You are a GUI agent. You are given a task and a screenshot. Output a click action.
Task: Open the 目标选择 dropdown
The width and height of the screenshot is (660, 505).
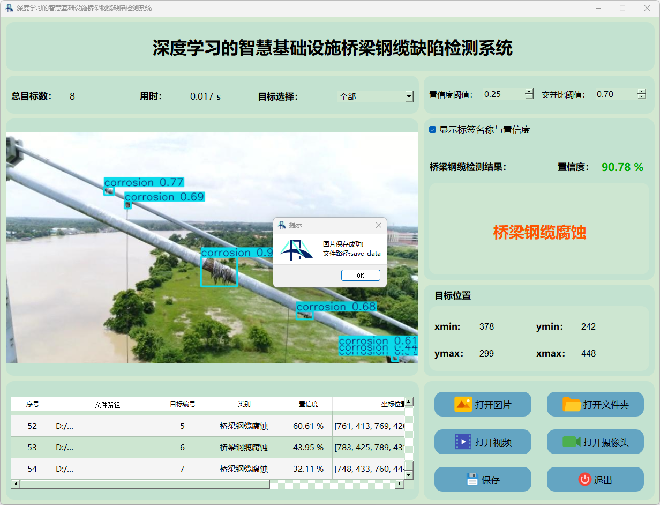[409, 96]
